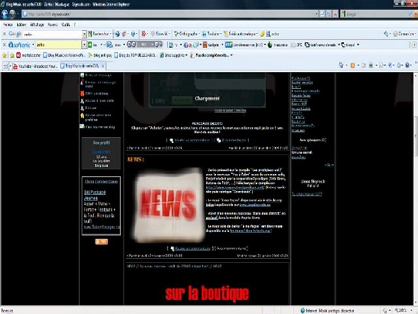Click the 'Rechercher' button in Google toolbar

99,34
